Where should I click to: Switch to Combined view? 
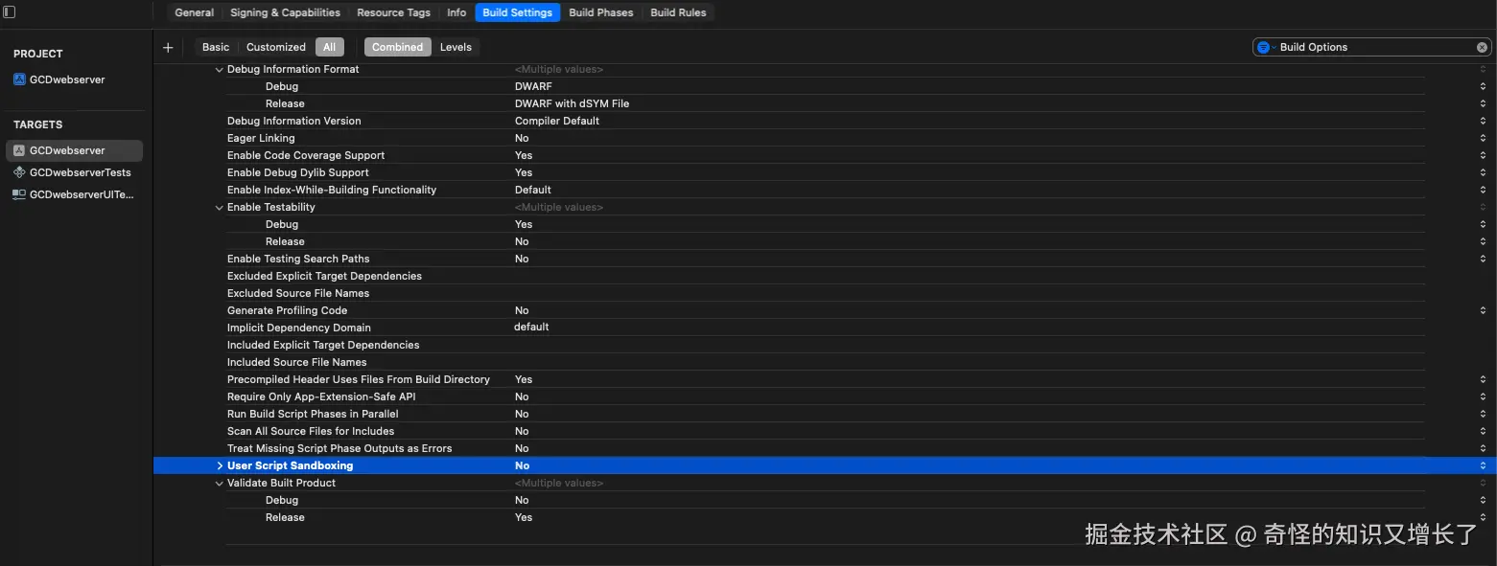[x=397, y=47]
